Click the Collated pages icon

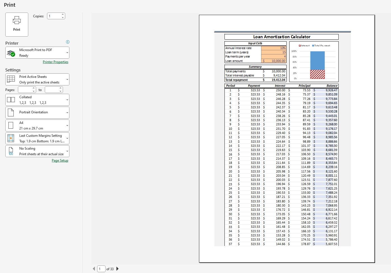coord(11,100)
